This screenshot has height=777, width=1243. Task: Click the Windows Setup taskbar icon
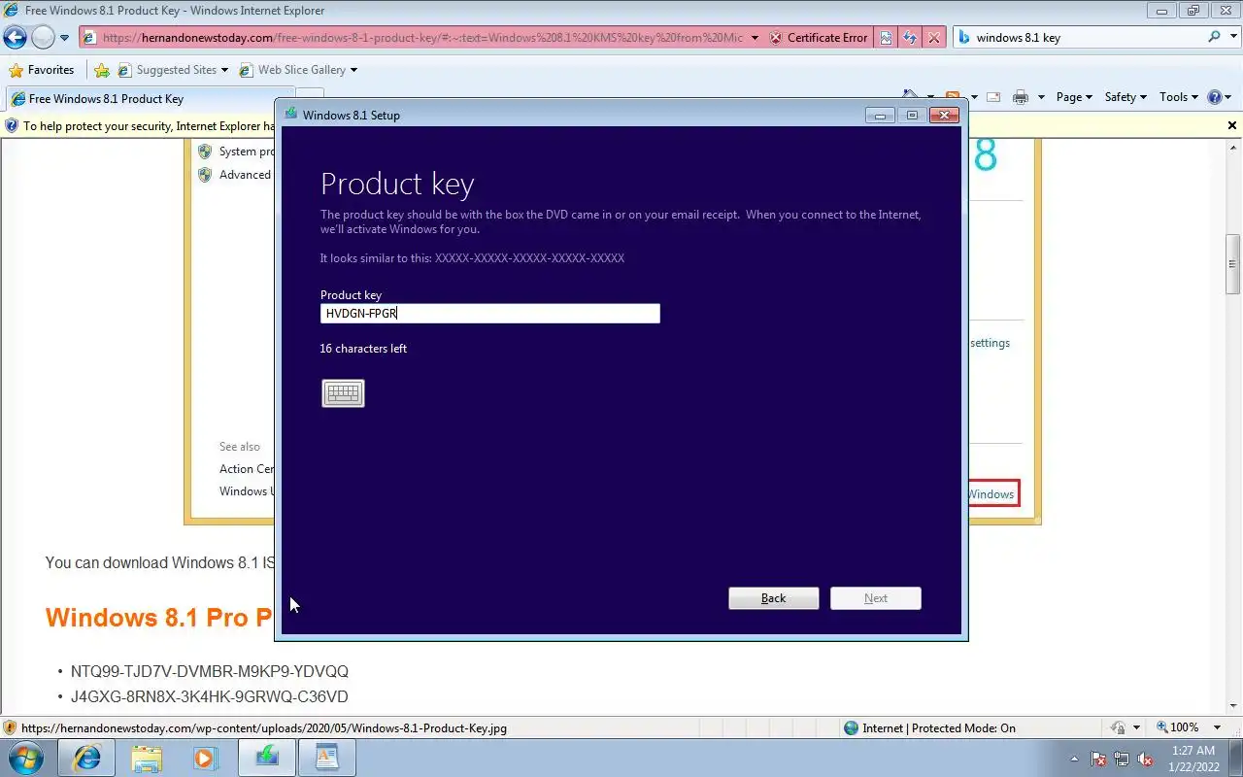click(x=266, y=758)
